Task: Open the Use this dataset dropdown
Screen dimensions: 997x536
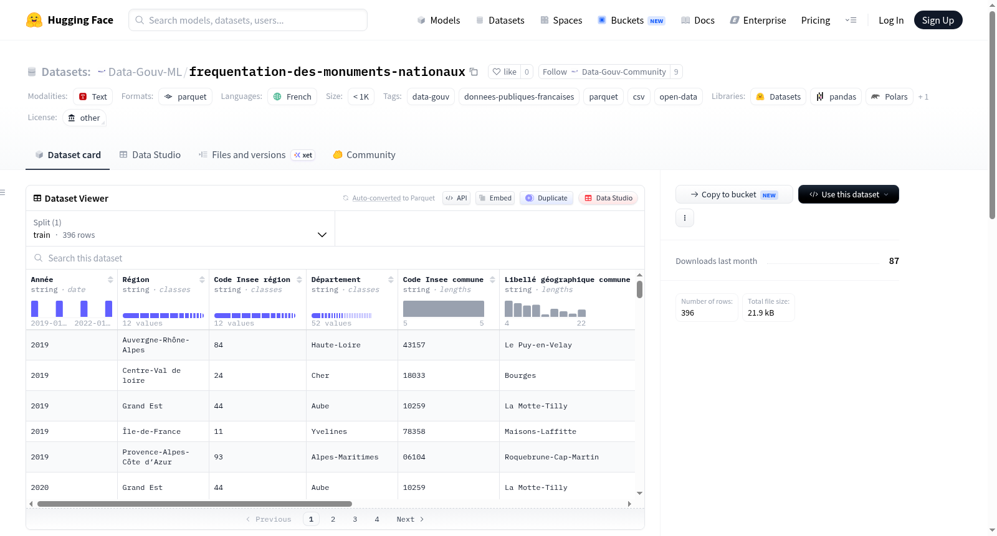Action: [849, 194]
